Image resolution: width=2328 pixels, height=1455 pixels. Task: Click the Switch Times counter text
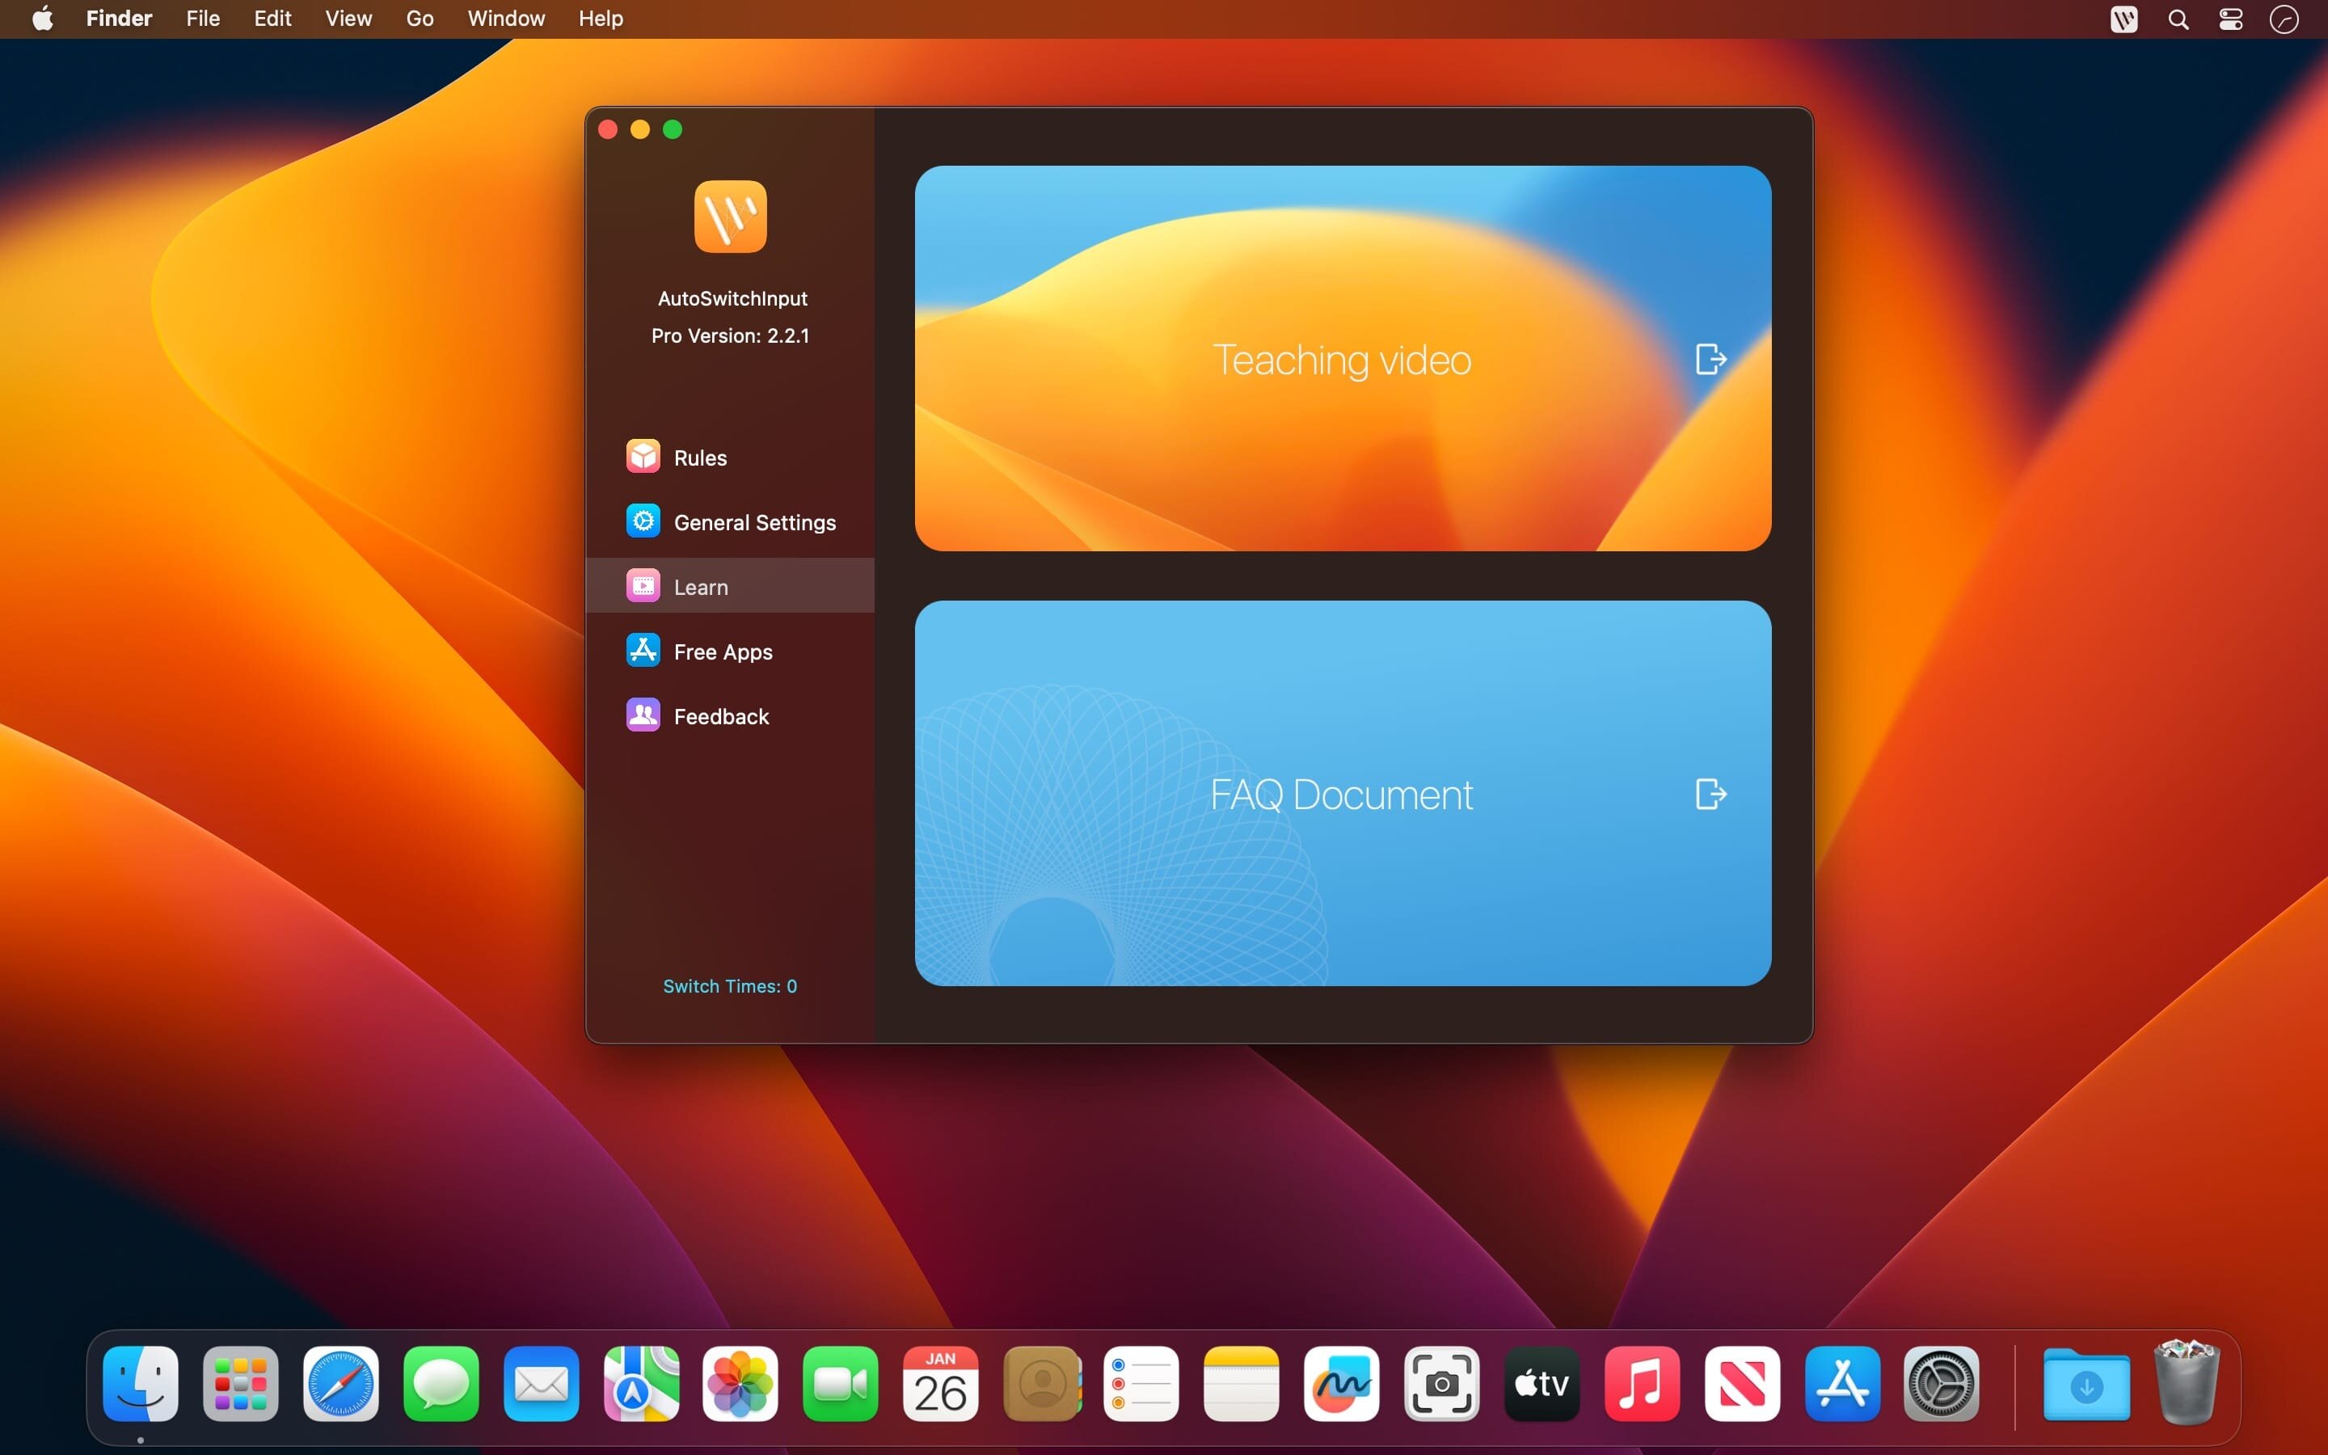pyautogui.click(x=729, y=985)
